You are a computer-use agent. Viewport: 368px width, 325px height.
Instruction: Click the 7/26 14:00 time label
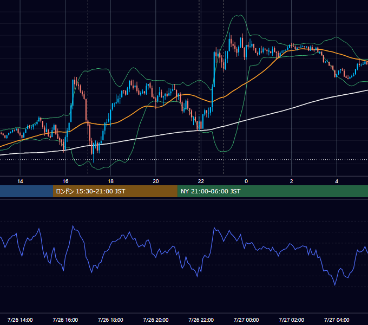pos(20,320)
